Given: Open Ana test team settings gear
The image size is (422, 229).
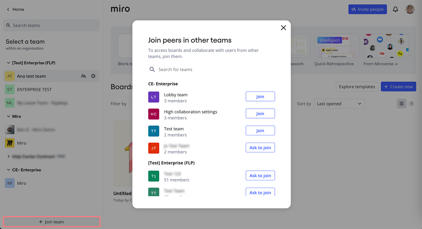Looking at the screenshot, I should click(x=93, y=76).
